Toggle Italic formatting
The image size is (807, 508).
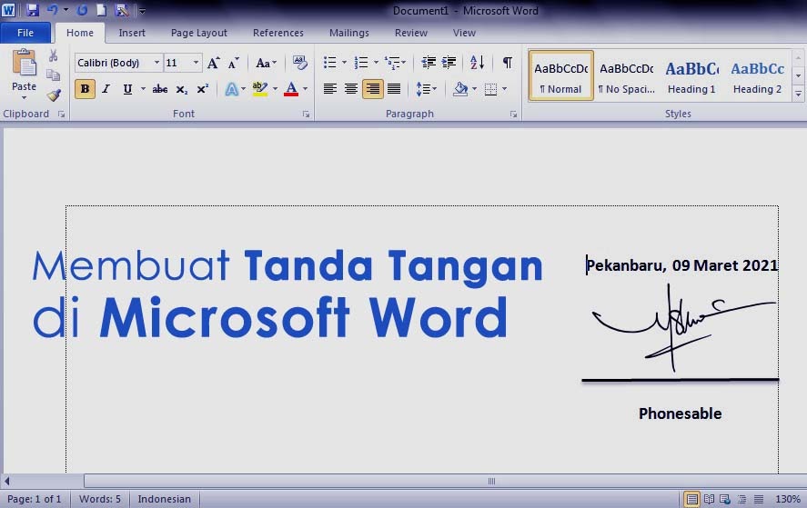click(106, 89)
